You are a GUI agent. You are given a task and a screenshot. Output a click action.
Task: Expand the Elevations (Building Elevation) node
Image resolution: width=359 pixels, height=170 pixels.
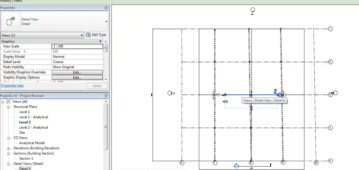tap(9, 148)
